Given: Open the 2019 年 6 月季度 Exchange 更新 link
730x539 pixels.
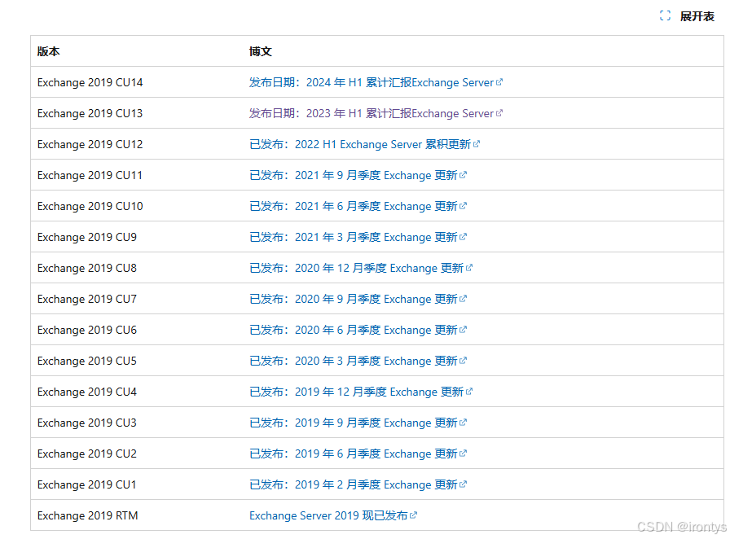Looking at the screenshot, I should click(x=358, y=454).
